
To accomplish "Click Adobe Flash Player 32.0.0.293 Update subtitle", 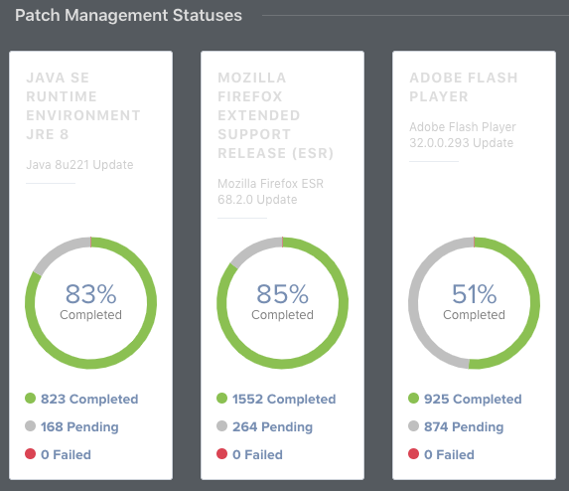I will coord(463,135).
